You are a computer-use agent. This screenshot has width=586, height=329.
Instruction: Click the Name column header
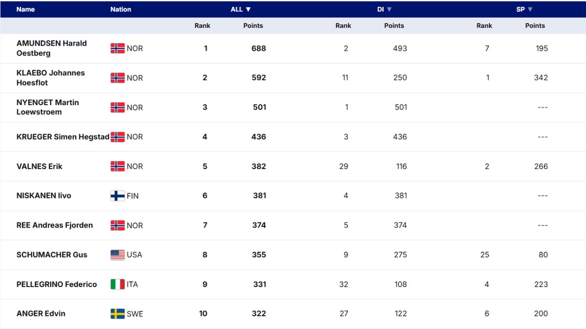click(x=25, y=9)
